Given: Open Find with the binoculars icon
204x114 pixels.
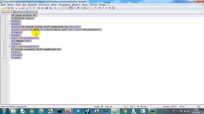Looking at the screenshot, I should (47, 8).
